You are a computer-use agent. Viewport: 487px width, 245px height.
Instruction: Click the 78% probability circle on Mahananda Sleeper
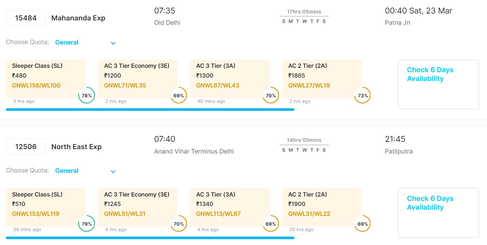pyautogui.click(x=87, y=96)
